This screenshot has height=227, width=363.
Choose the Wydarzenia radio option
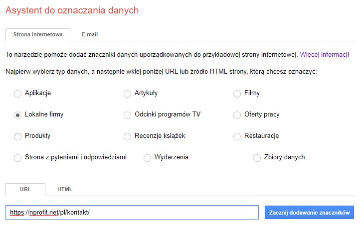click(148, 158)
